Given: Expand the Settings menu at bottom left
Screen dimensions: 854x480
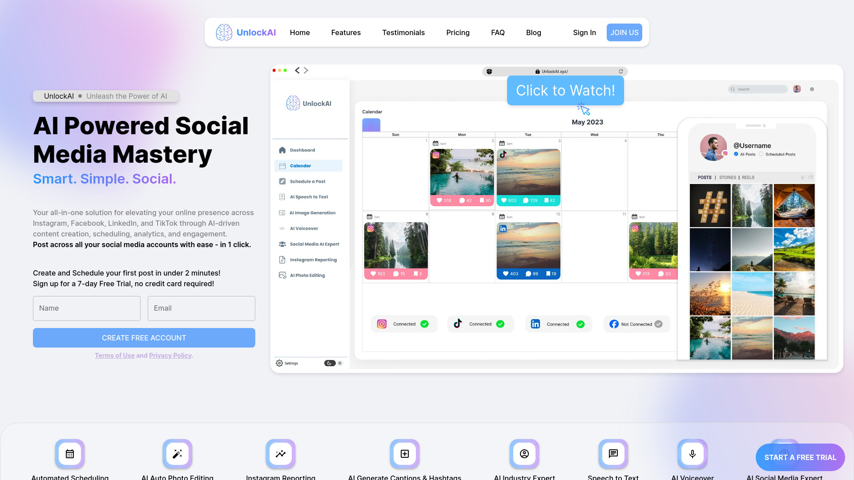Looking at the screenshot, I should (290, 364).
